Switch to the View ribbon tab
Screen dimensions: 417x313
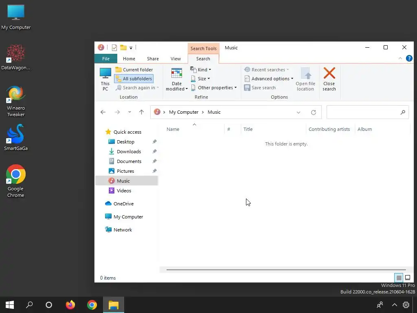click(176, 59)
